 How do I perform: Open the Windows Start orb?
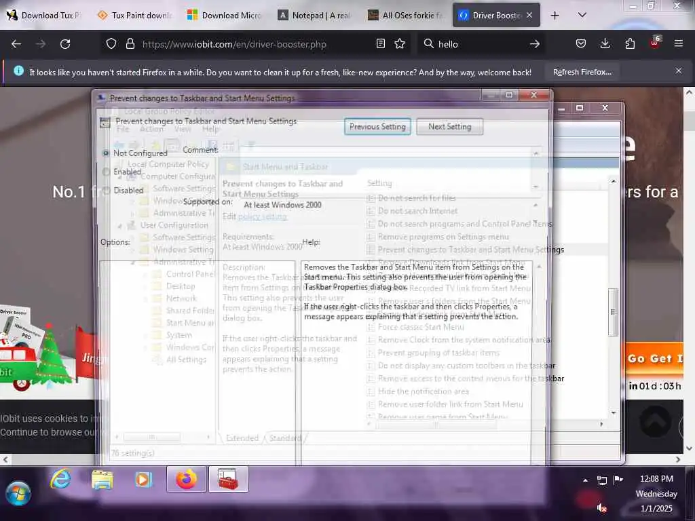(18, 494)
